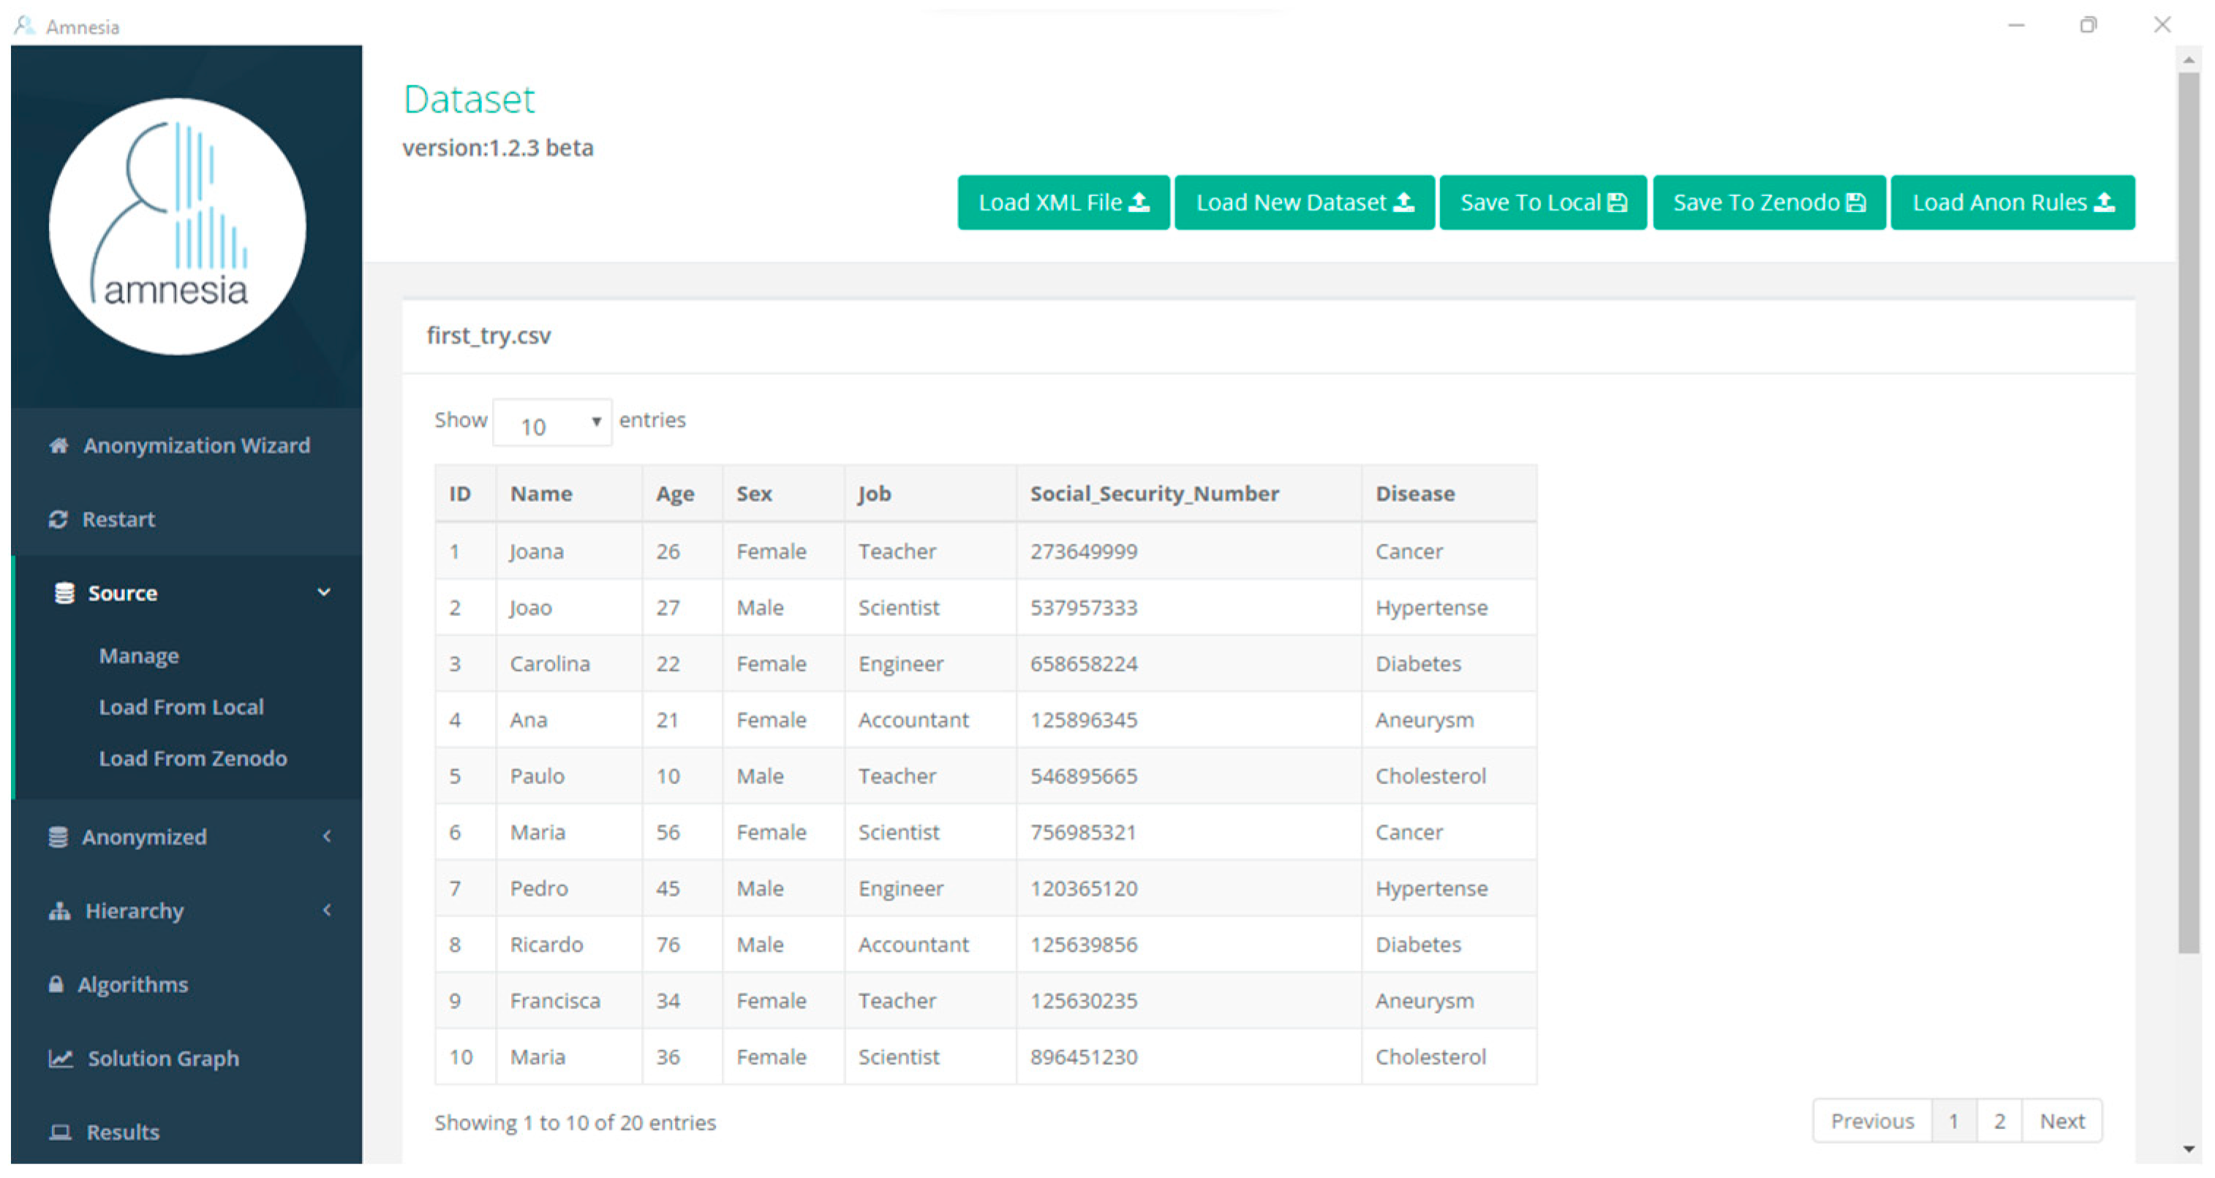Collapse the Source menu chevron
This screenshot has height=1178, width=2215.
point(324,592)
